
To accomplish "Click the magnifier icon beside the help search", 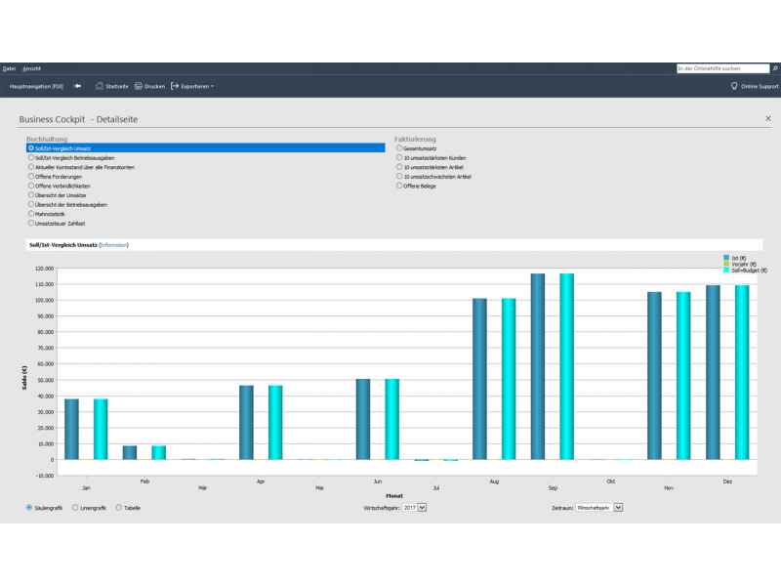I will 775,68.
